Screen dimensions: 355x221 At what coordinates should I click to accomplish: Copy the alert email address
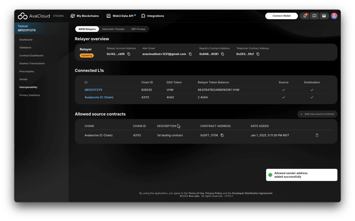click(190, 54)
